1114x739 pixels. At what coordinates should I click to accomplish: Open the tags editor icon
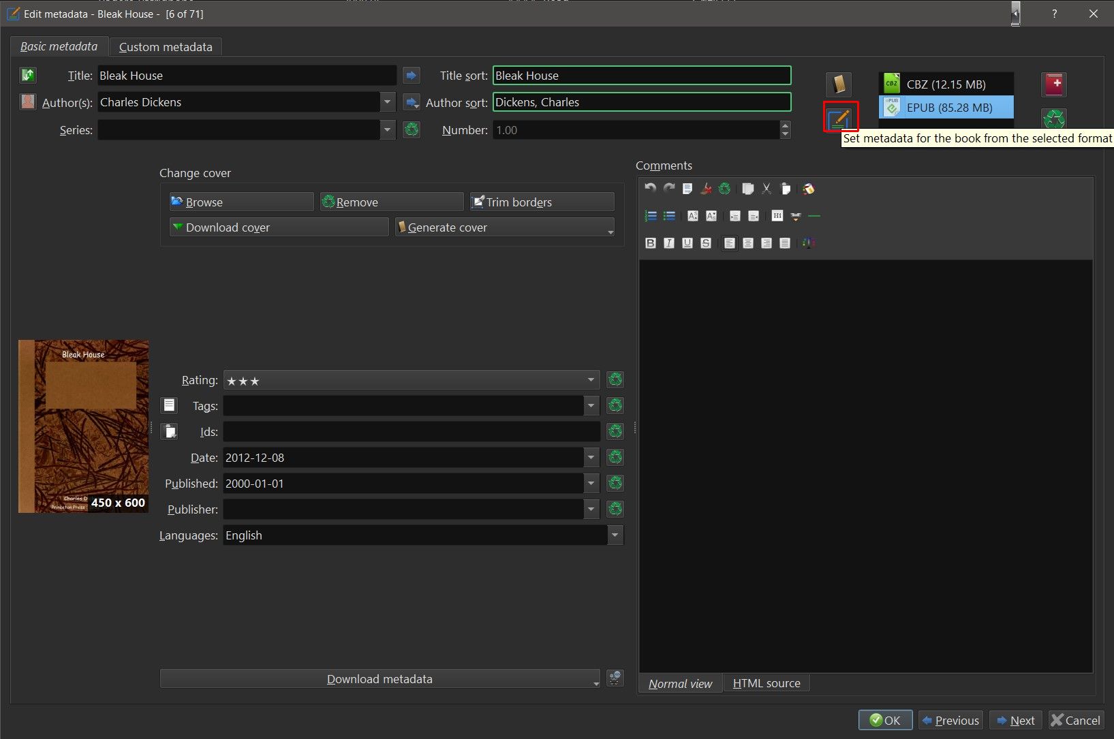tap(169, 405)
